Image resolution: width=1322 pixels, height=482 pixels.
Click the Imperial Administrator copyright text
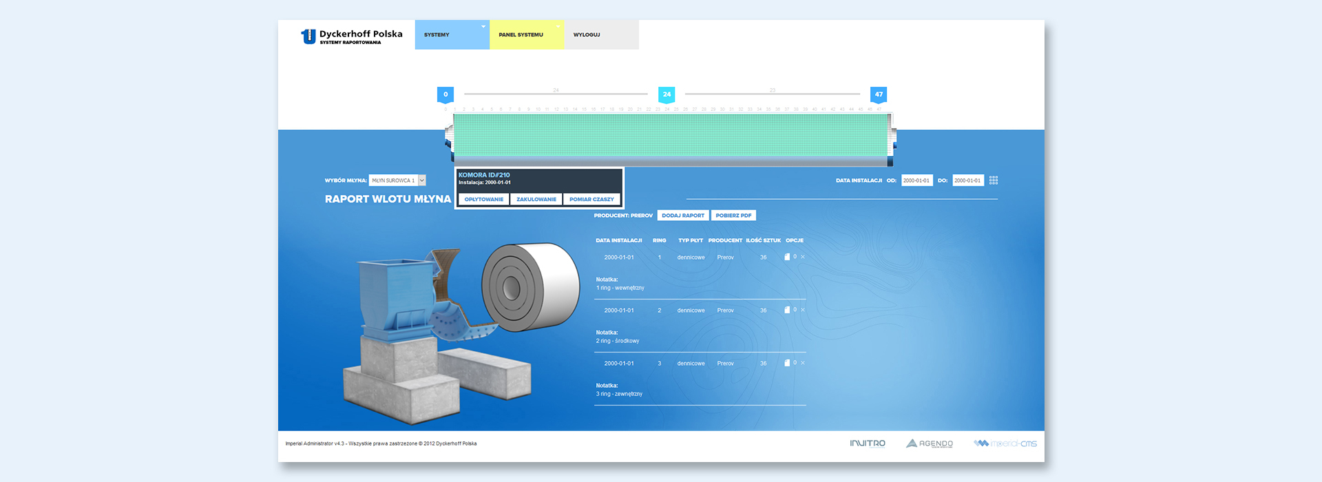381,443
